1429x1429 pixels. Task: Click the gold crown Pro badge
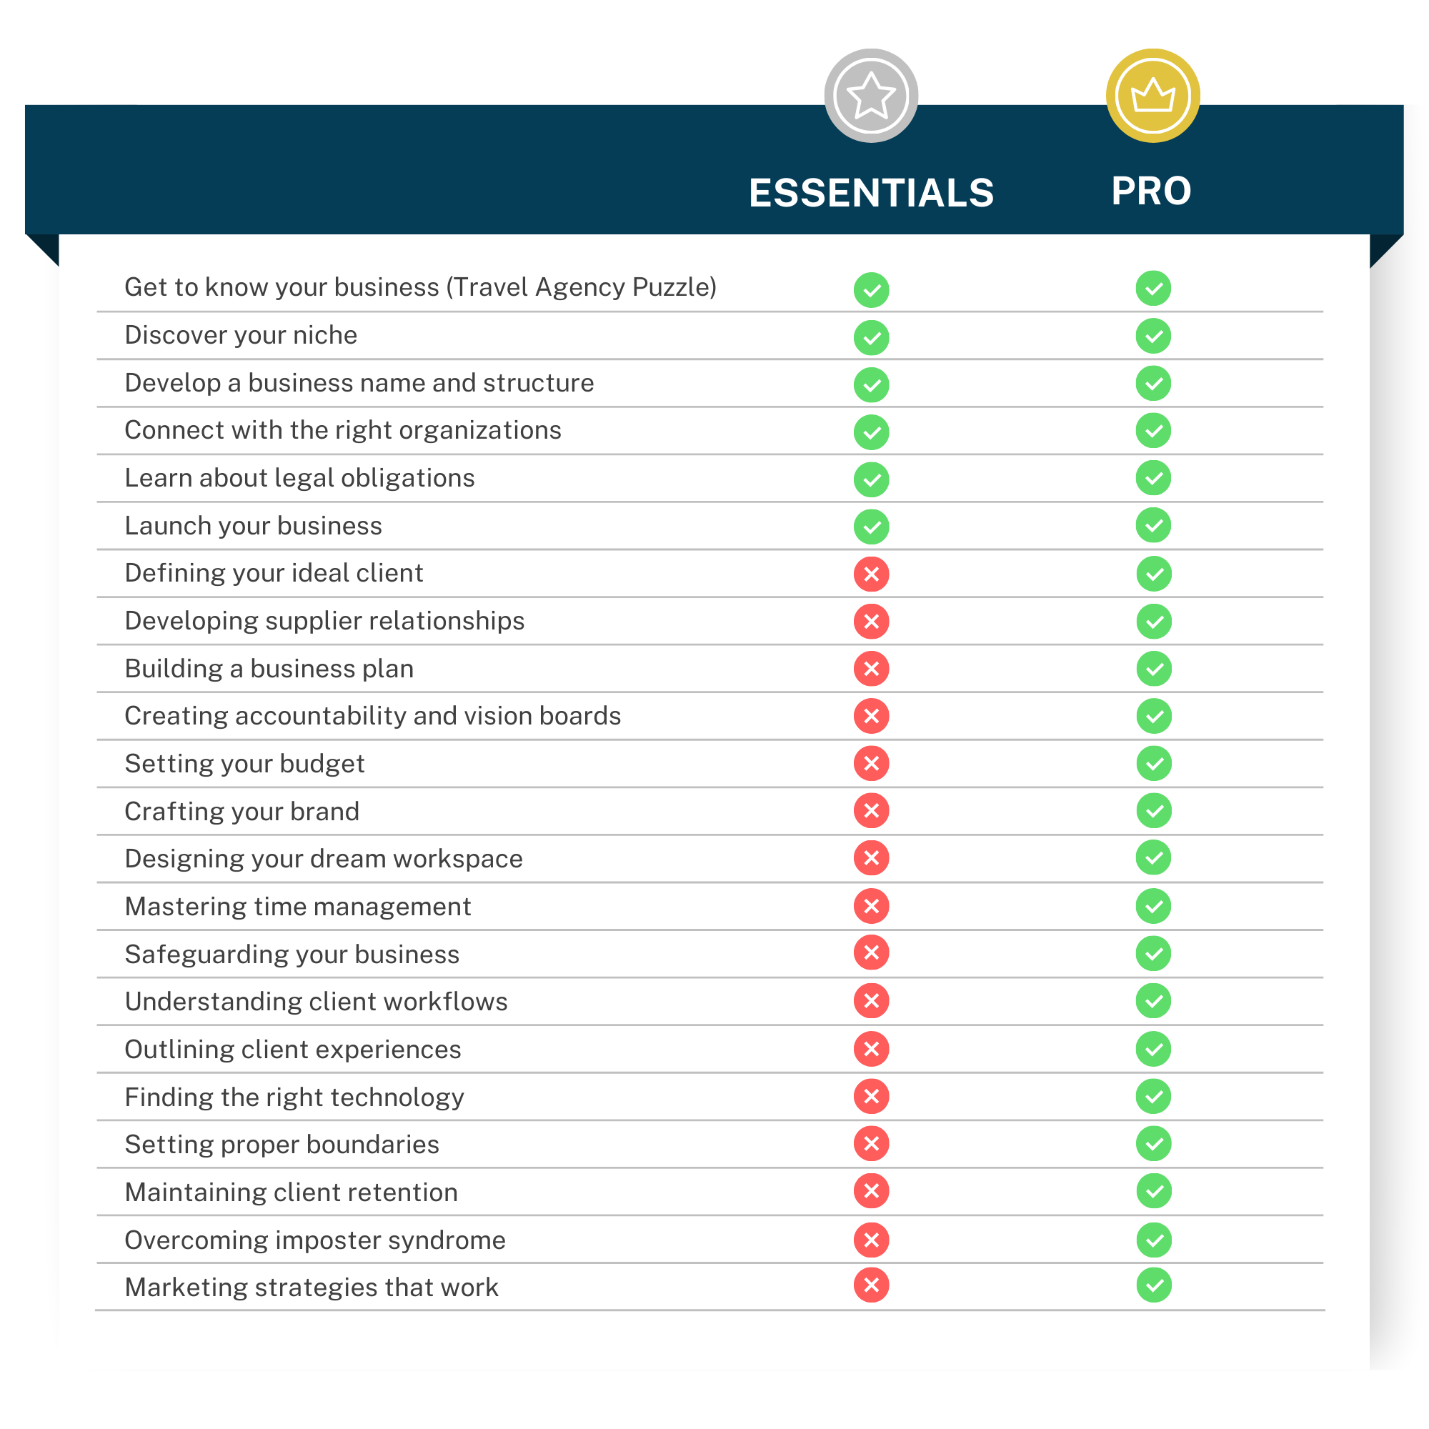pos(1152,96)
